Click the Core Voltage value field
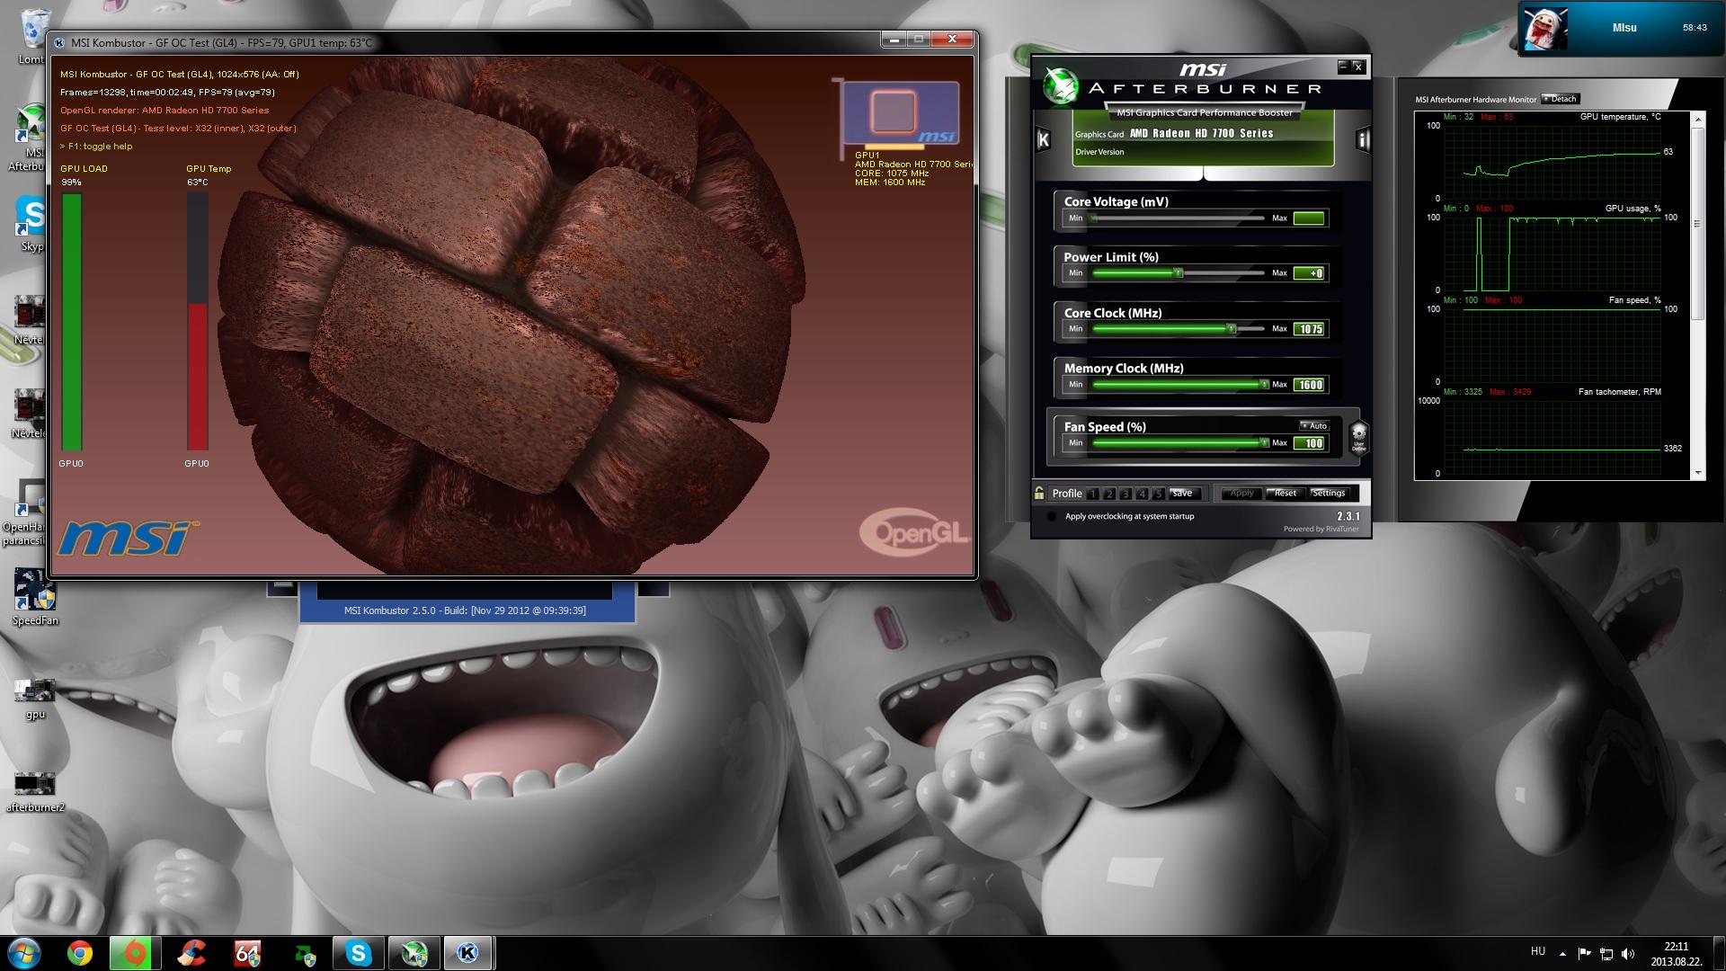 (1309, 218)
